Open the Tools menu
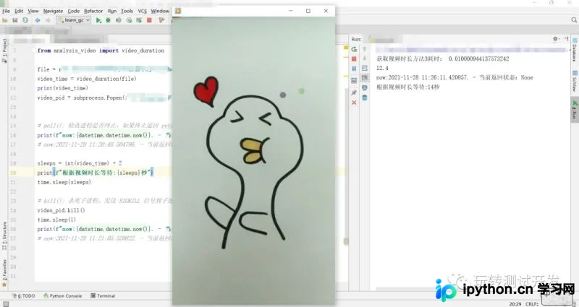 pos(127,11)
